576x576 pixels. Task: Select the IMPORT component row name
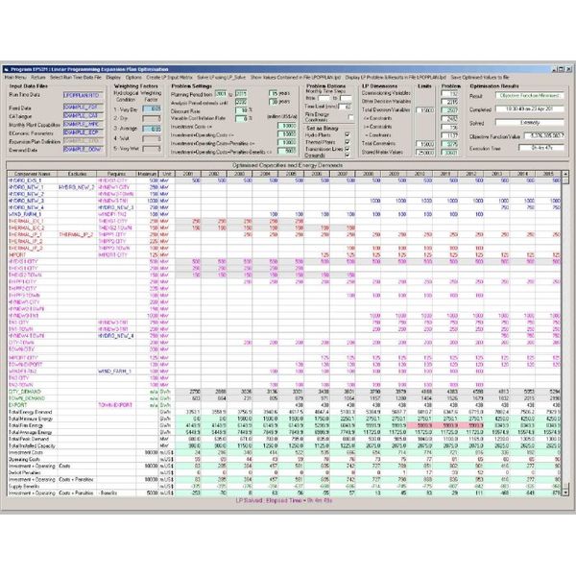pos(17,254)
